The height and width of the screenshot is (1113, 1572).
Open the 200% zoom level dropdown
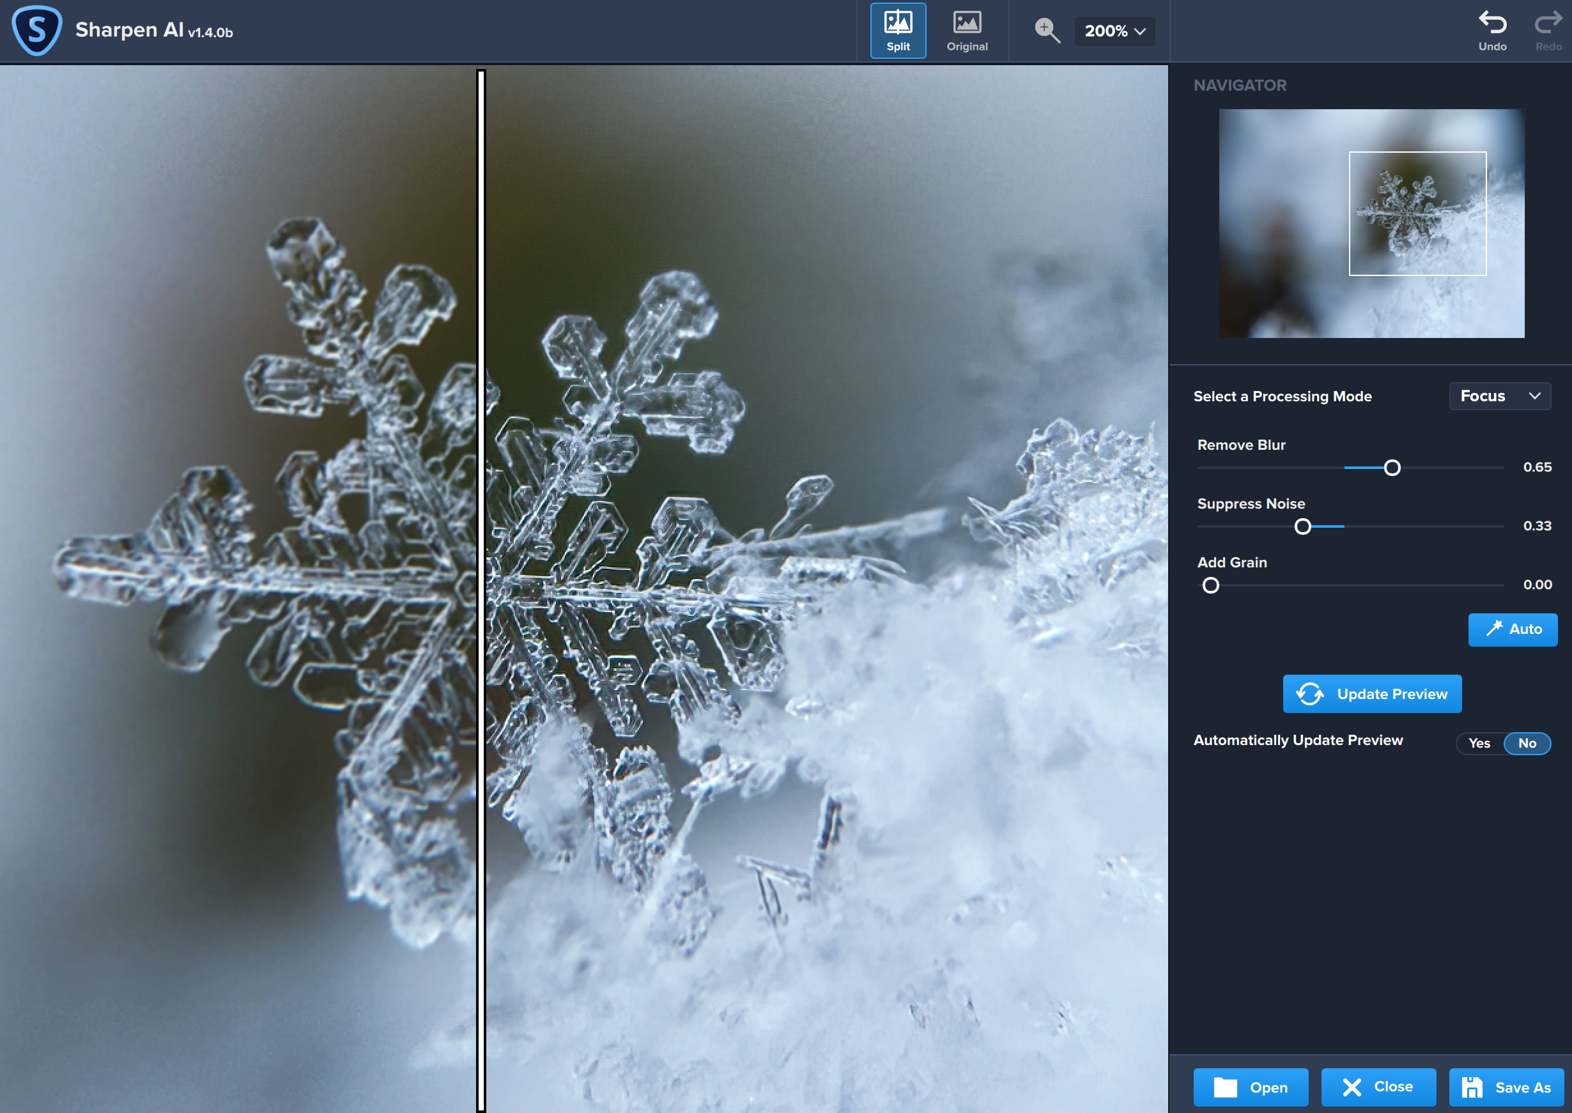1114,31
